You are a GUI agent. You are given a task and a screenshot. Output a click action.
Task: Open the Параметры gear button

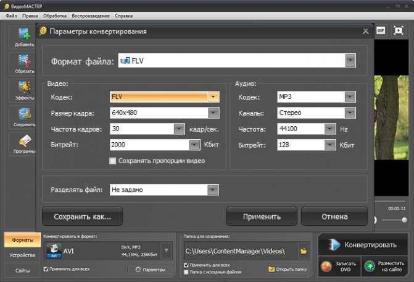coord(150,270)
